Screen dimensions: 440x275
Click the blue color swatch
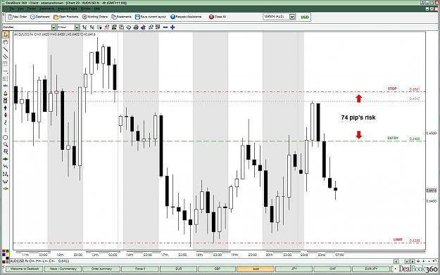[x=4, y=255]
